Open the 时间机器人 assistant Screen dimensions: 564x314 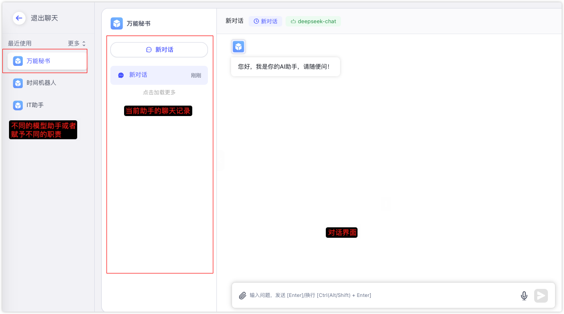coord(47,83)
